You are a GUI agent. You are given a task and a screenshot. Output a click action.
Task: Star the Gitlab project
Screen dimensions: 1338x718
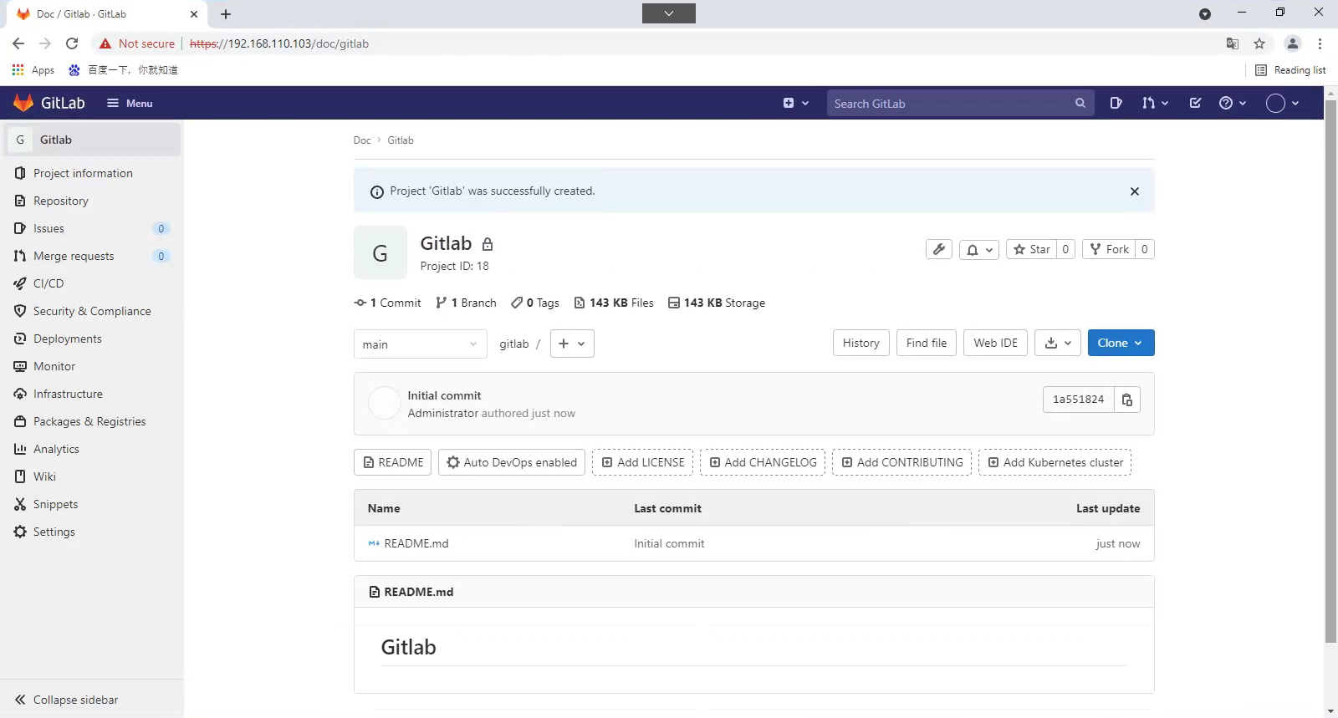coord(1031,249)
